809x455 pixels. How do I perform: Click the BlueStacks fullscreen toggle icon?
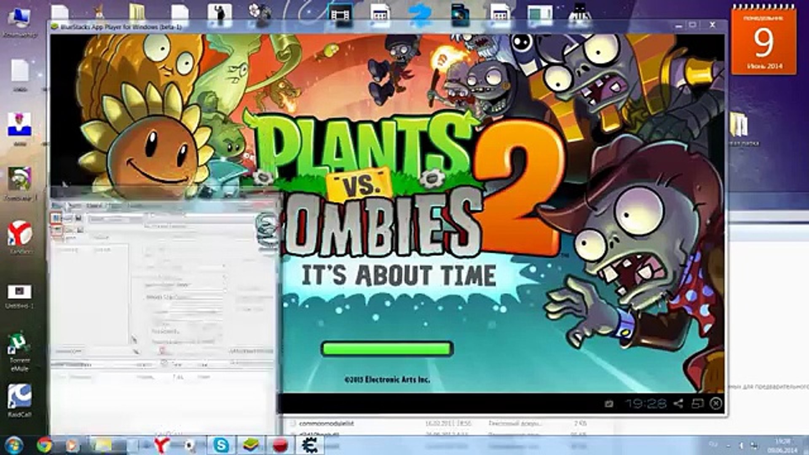click(x=697, y=403)
